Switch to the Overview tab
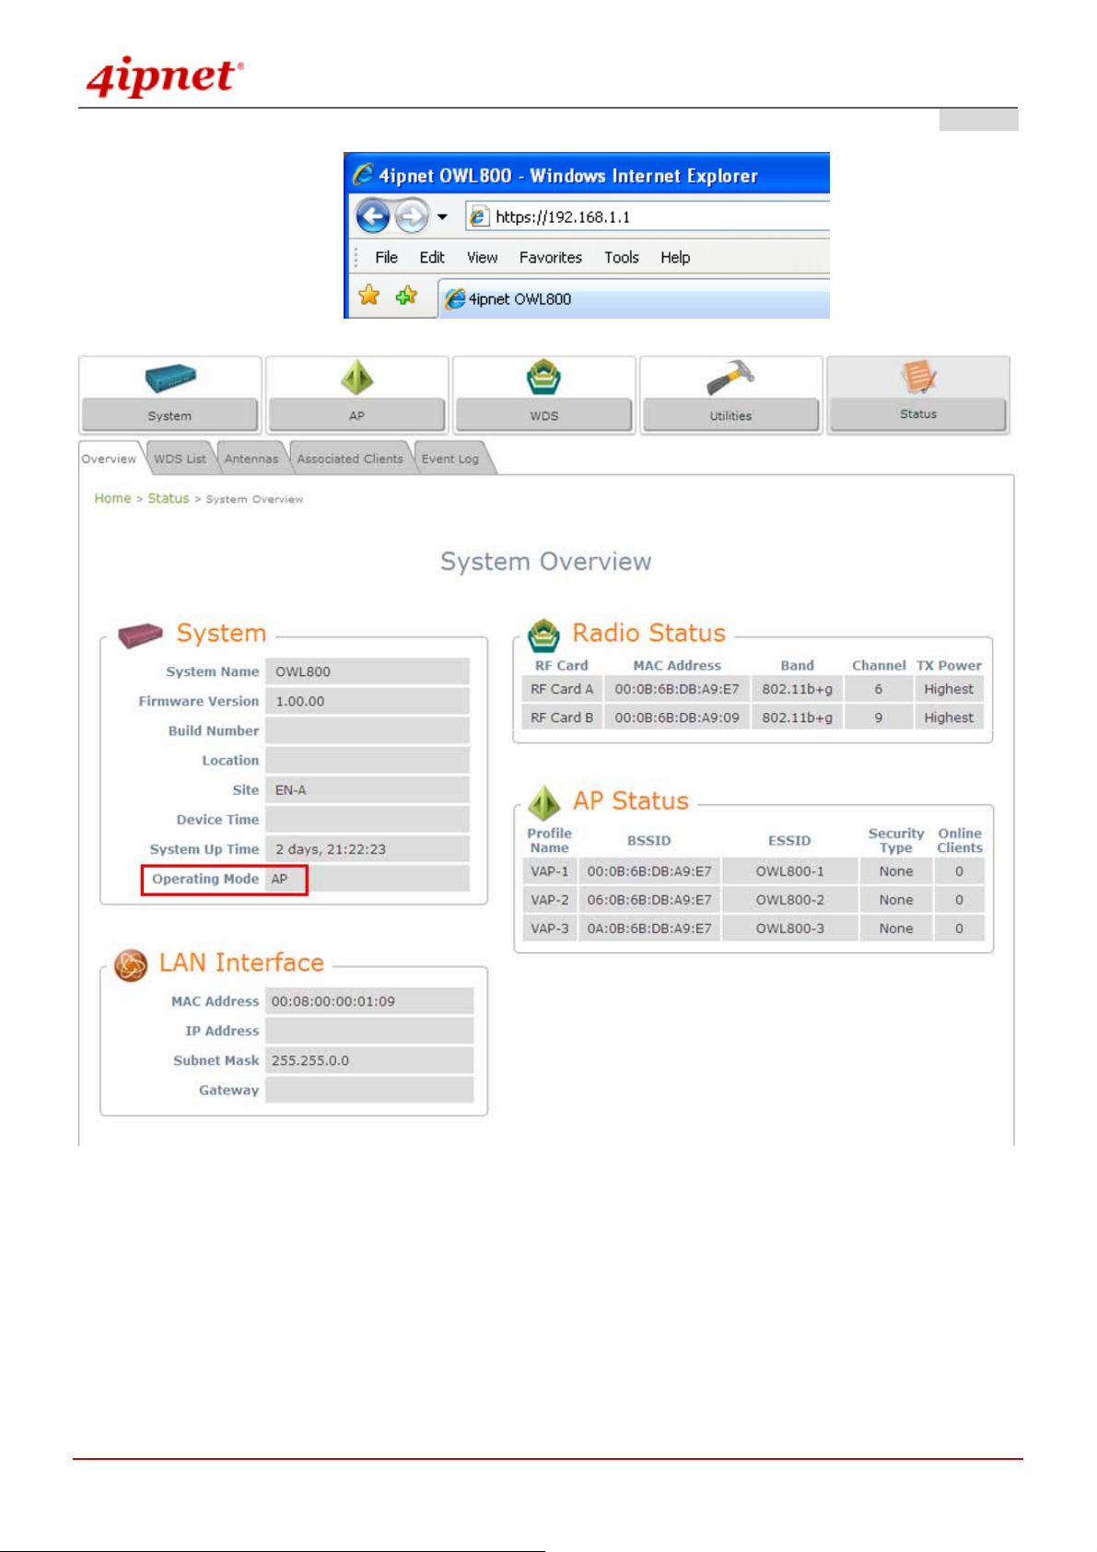 point(109,459)
